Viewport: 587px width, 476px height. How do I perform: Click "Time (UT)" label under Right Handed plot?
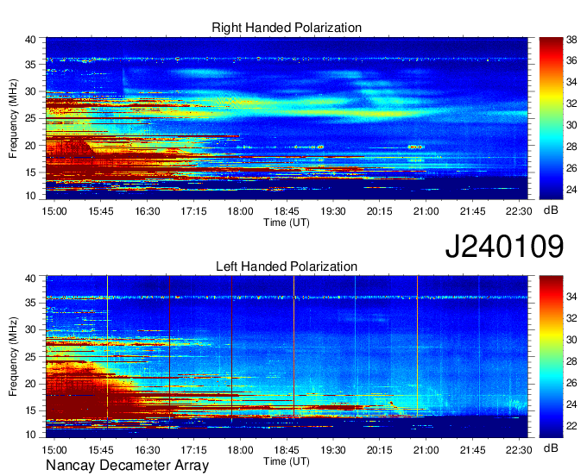(287, 222)
